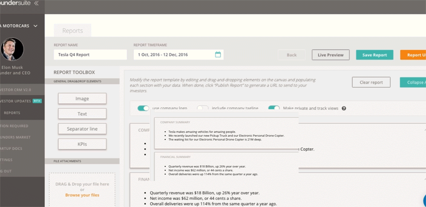Click "Net income was $62 million" canvas line

pos(196,198)
